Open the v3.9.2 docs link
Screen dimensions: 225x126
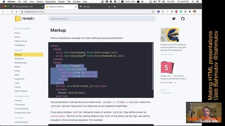167,93
